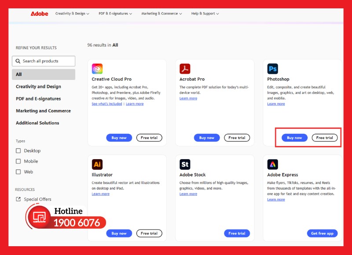The width and height of the screenshot is (352, 255).
Task: Click the Illustrator Ai icon
Action: (x=97, y=164)
